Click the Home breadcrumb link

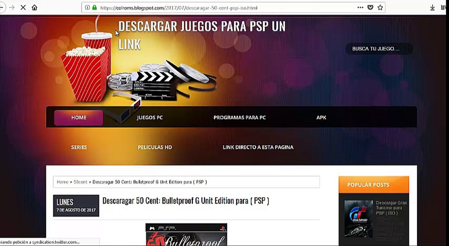[x=63, y=182]
